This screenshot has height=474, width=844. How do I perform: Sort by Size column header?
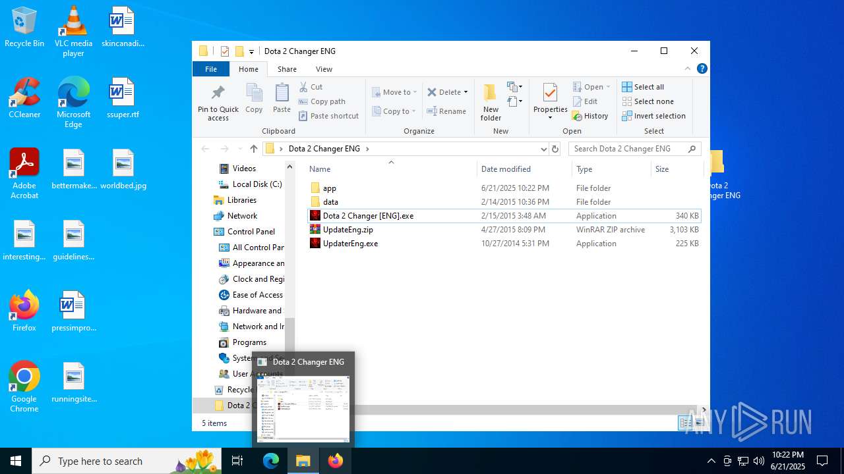(x=677, y=169)
